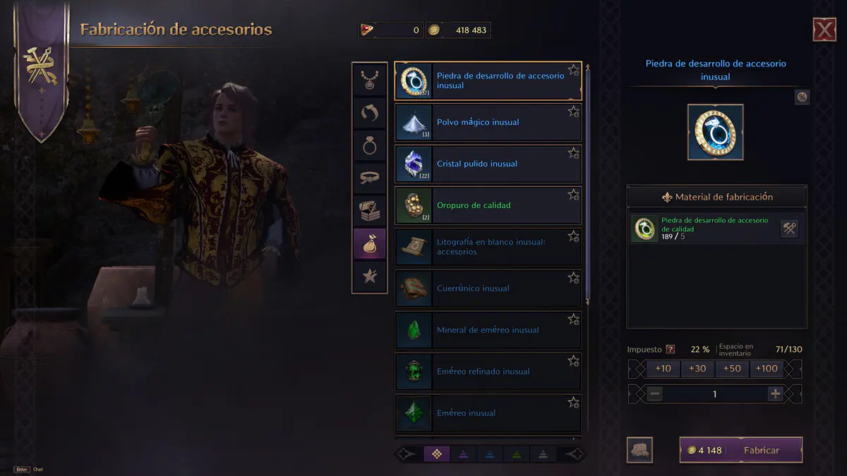847x476 pixels.
Task: Open the necklace accessory category
Action: pos(370,79)
